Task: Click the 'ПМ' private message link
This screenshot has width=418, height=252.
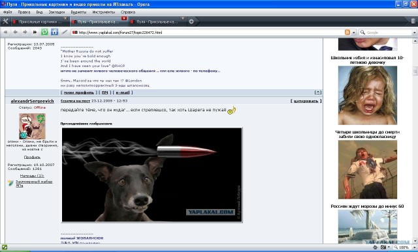Action: (104, 92)
